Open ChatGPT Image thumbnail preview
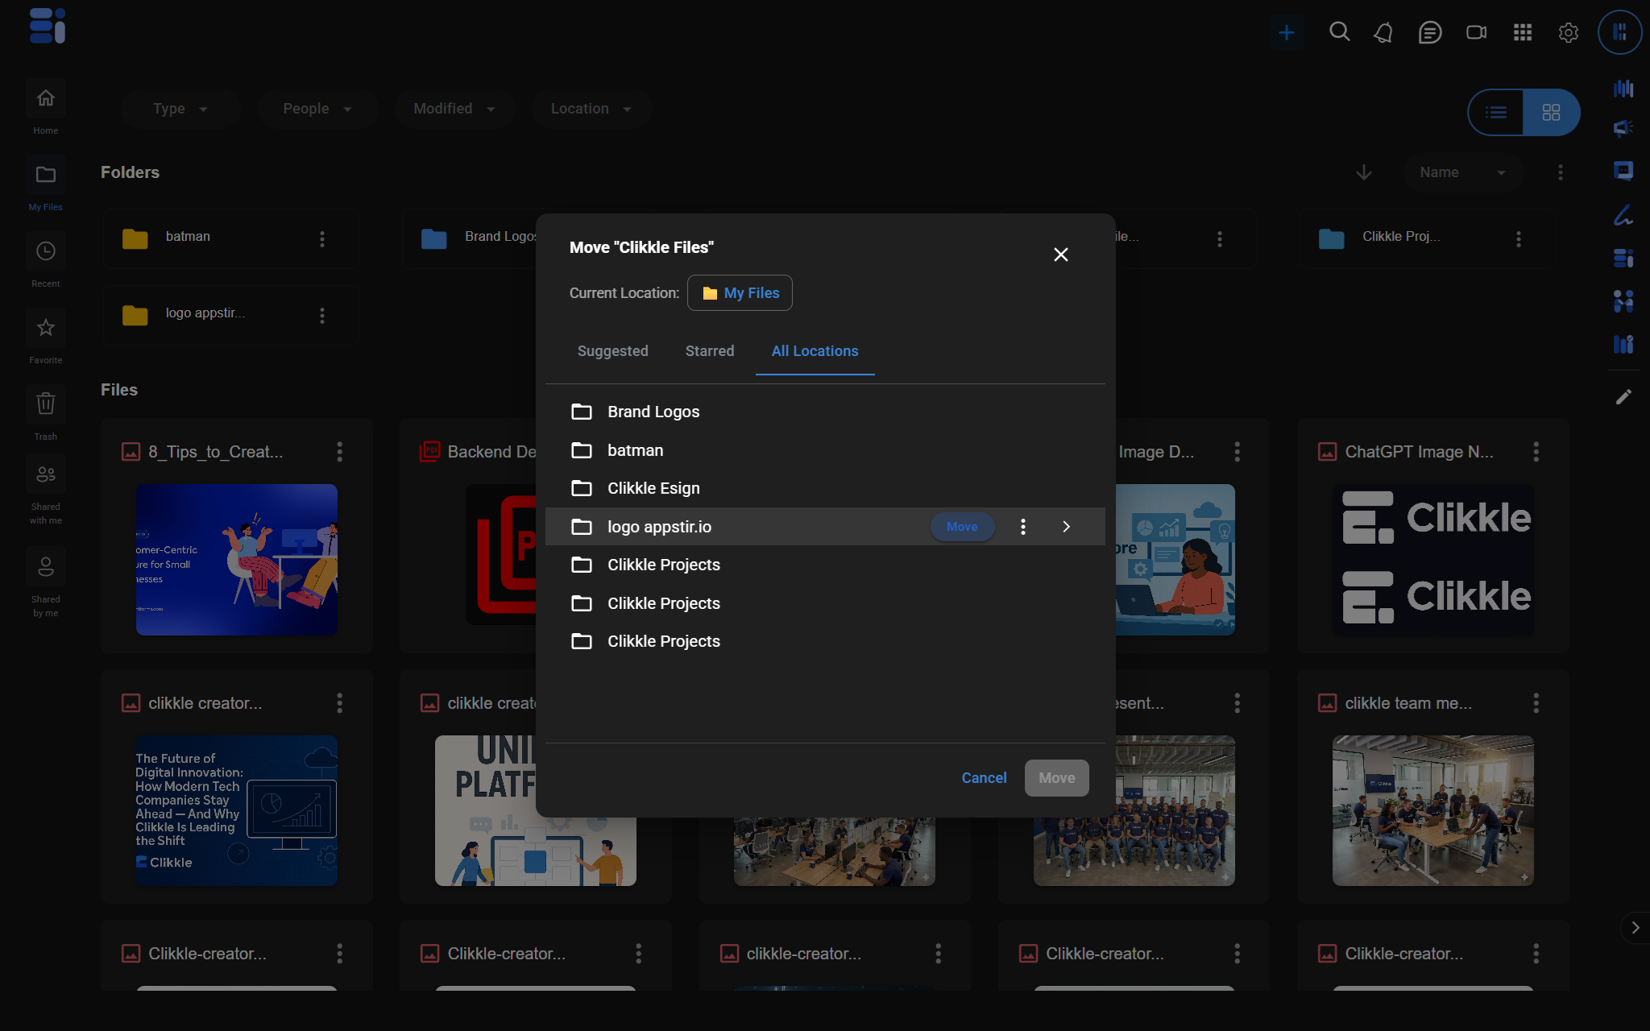The image size is (1650, 1031). pyautogui.click(x=1432, y=559)
